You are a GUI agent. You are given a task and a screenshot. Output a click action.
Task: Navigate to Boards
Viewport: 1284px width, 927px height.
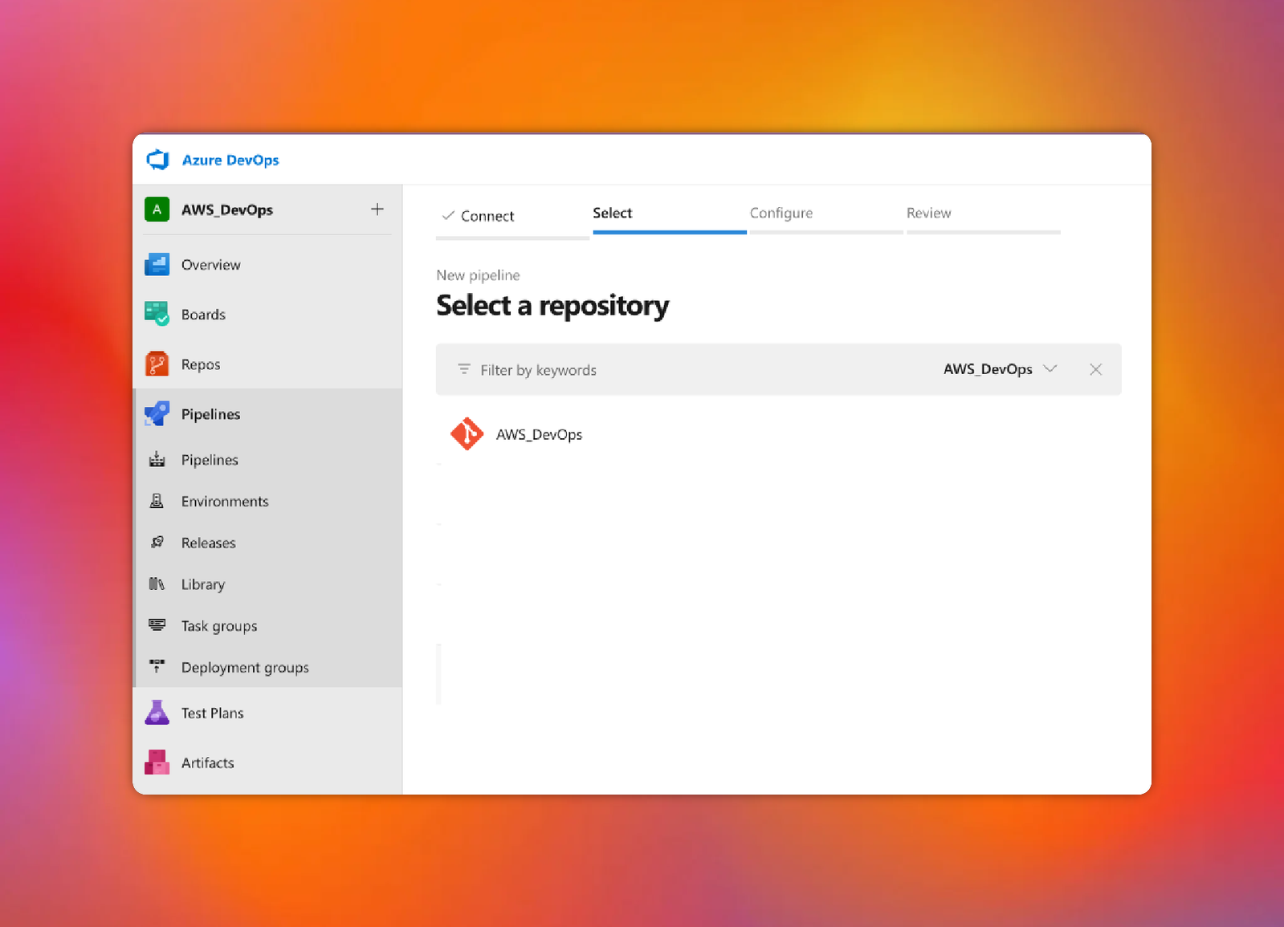coord(203,315)
